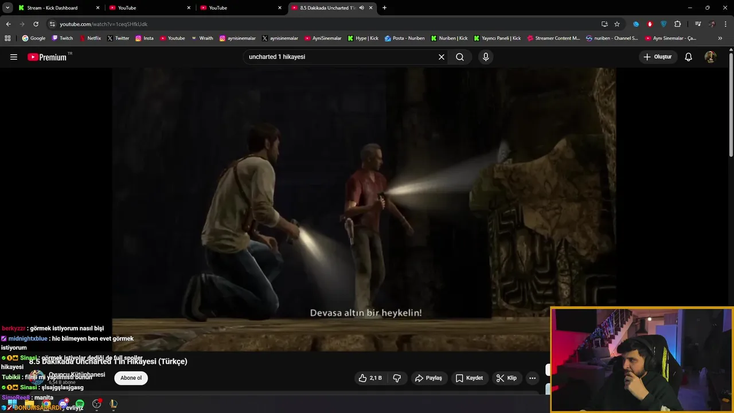734x413 pixels.
Task: Open the Windows Start menu
Action: click(13, 404)
